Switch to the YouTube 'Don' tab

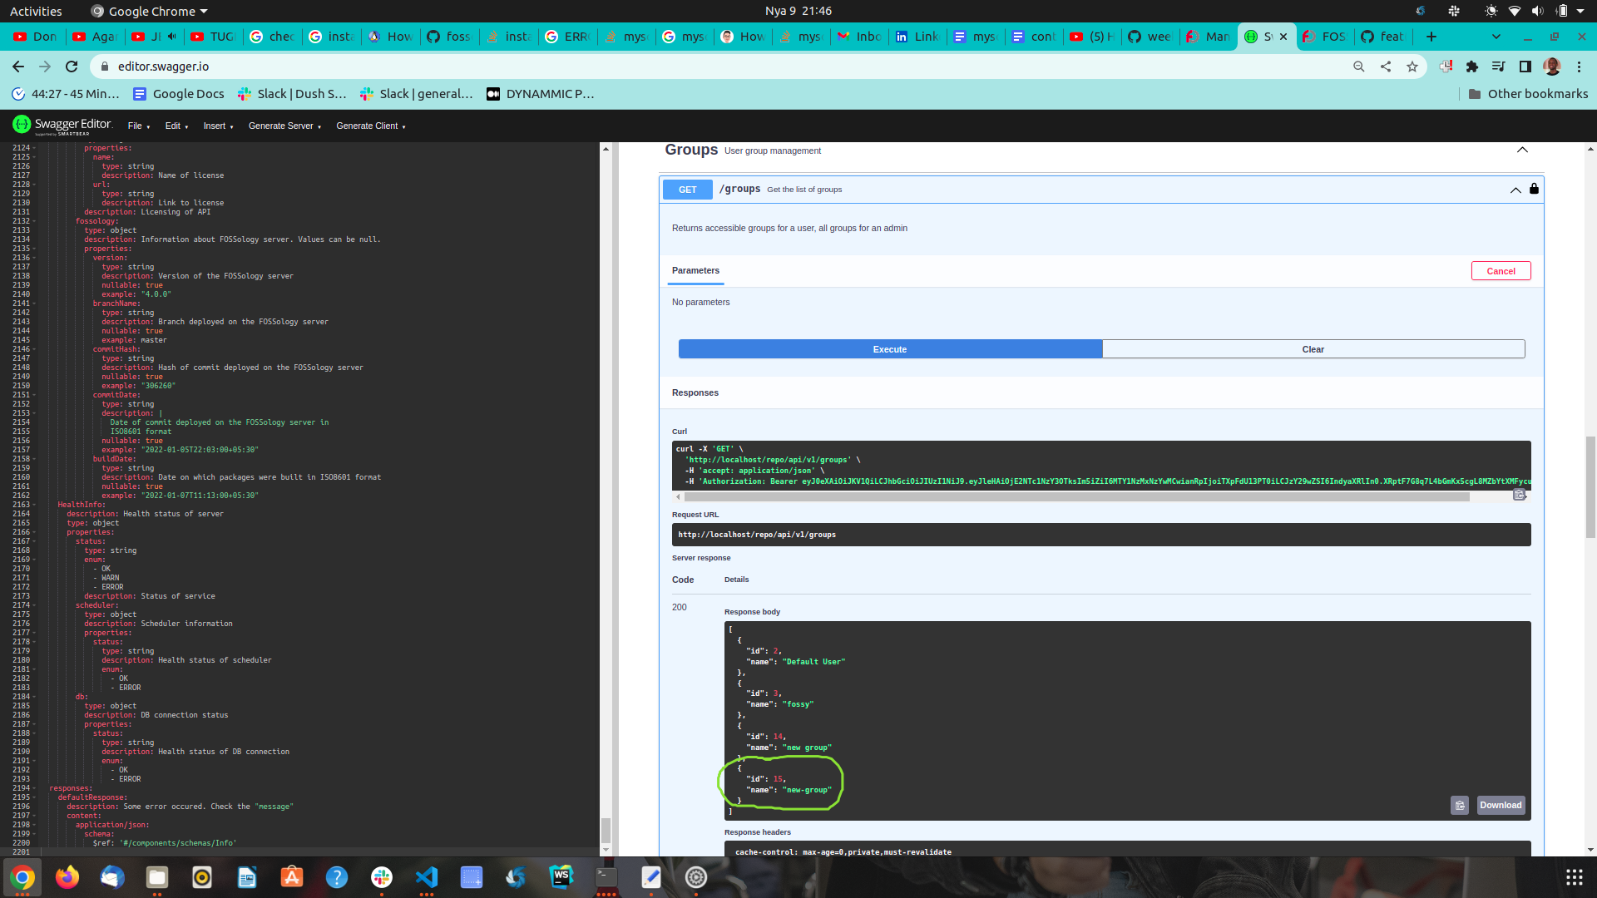click(36, 37)
